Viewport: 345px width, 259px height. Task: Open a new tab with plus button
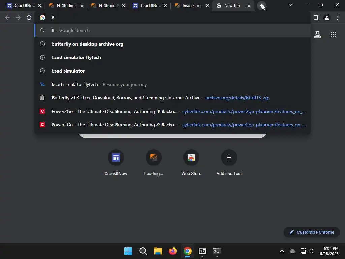pyautogui.click(x=261, y=6)
